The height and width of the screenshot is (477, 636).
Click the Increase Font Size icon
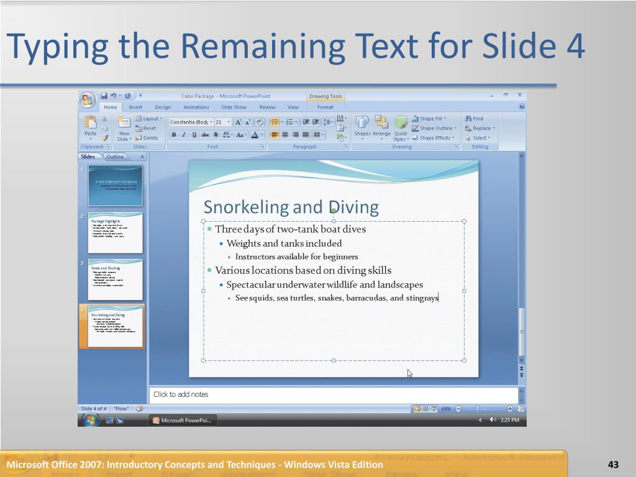pyautogui.click(x=238, y=122)
